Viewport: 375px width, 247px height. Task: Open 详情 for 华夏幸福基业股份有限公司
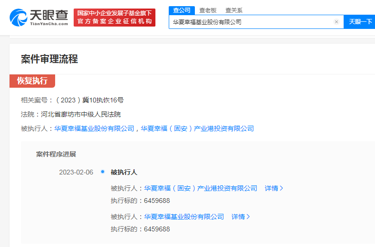pos(240,217)
